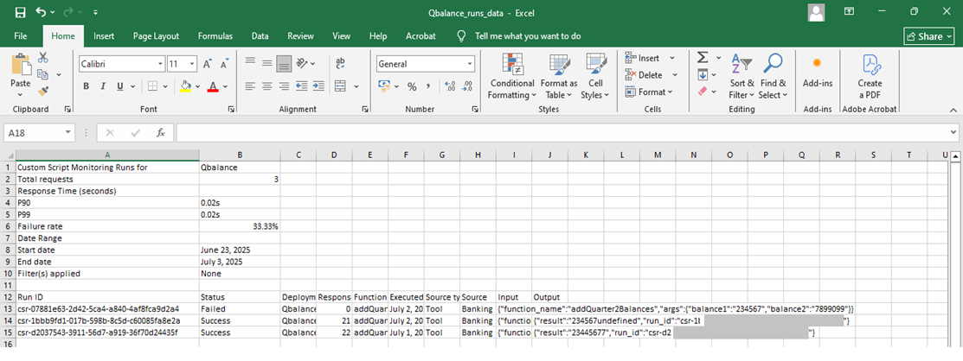Image resolution: width=963 pixels, height=361 pixels.
Task: Click the Insert Function fx icon
Action: click(160, 133)
